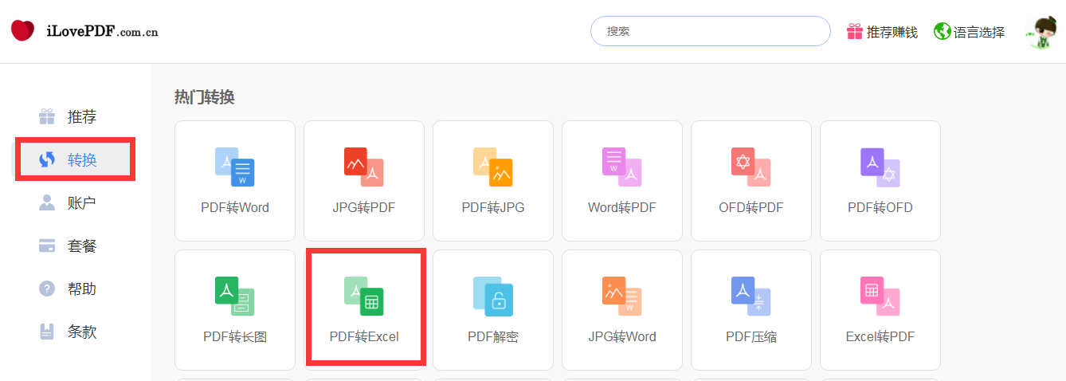Open the OFD转PDF conversion tool
Image resolution: width=1066 pixels, height=381 pixels.
click(751, 180)
